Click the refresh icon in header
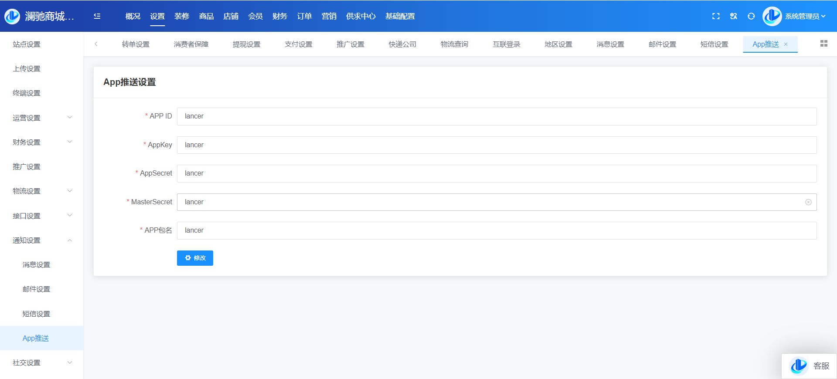This screenshot has height=379, width=837. (x=751, y=16)
